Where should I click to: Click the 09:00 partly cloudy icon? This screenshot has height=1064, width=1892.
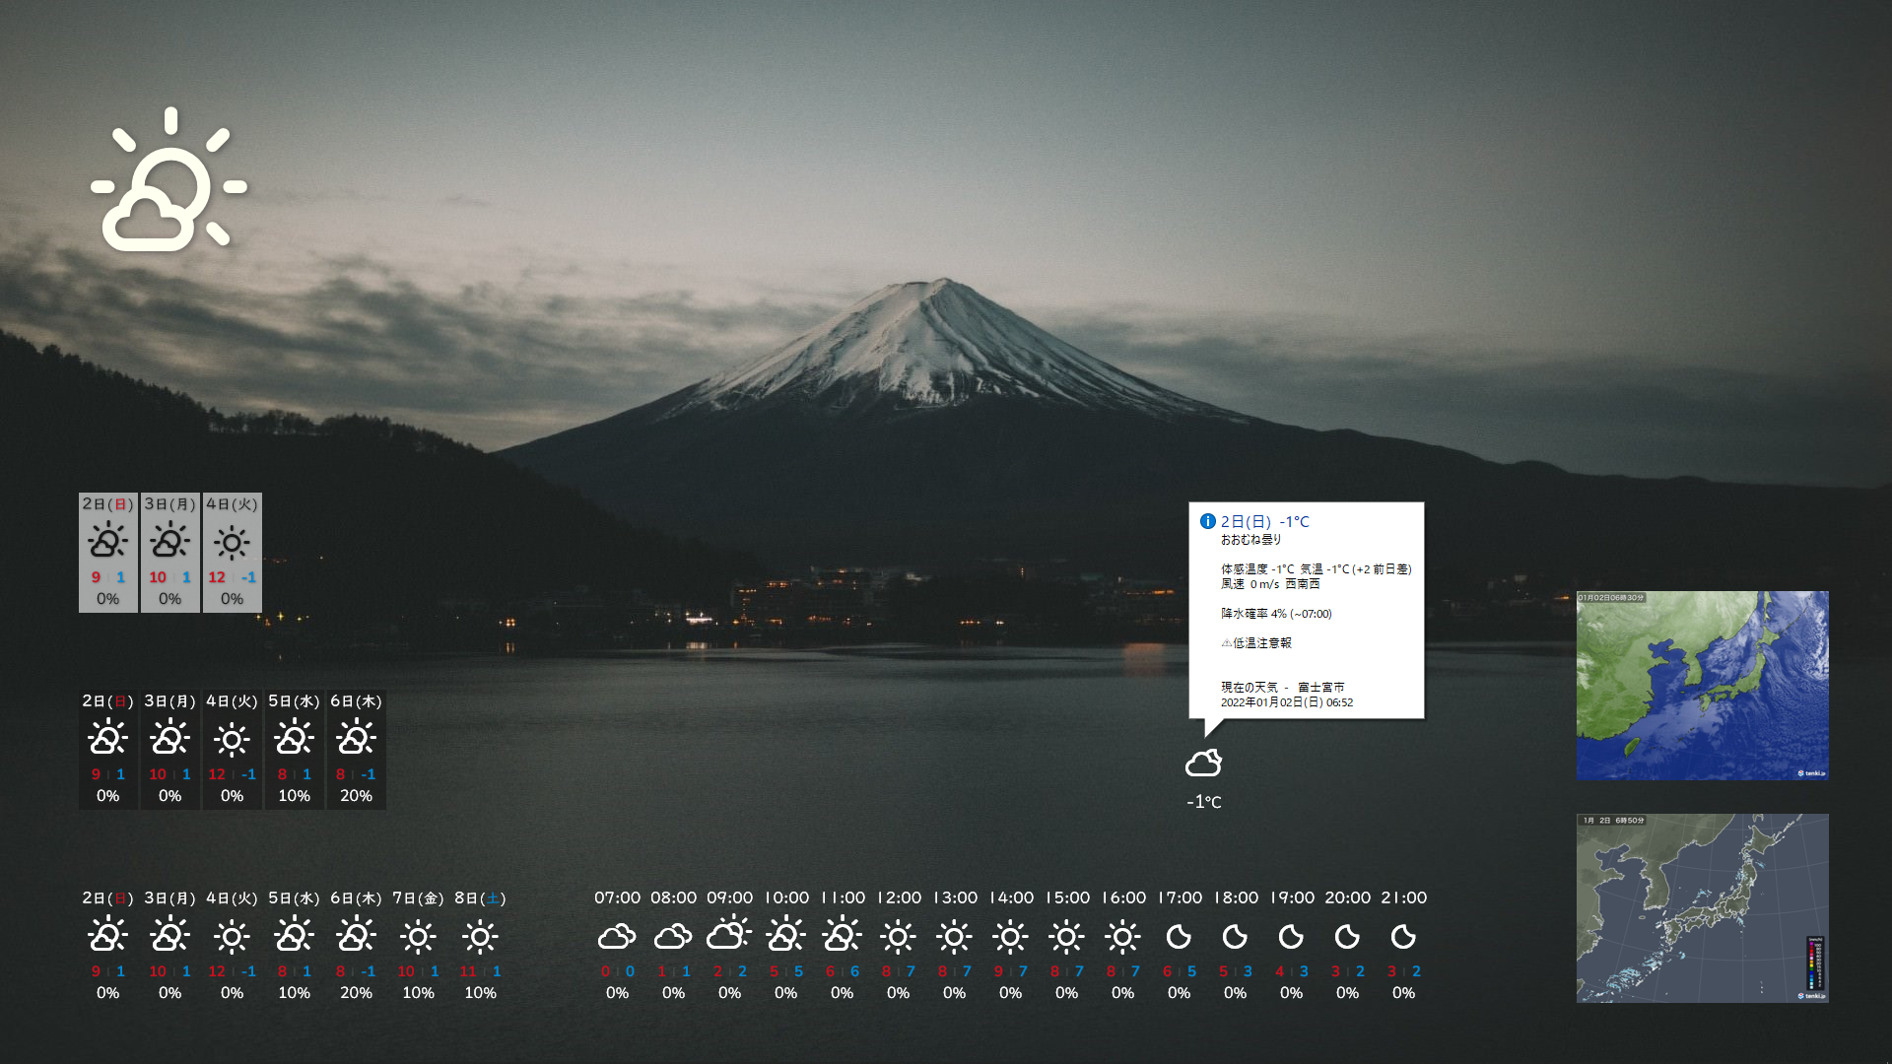729,933
